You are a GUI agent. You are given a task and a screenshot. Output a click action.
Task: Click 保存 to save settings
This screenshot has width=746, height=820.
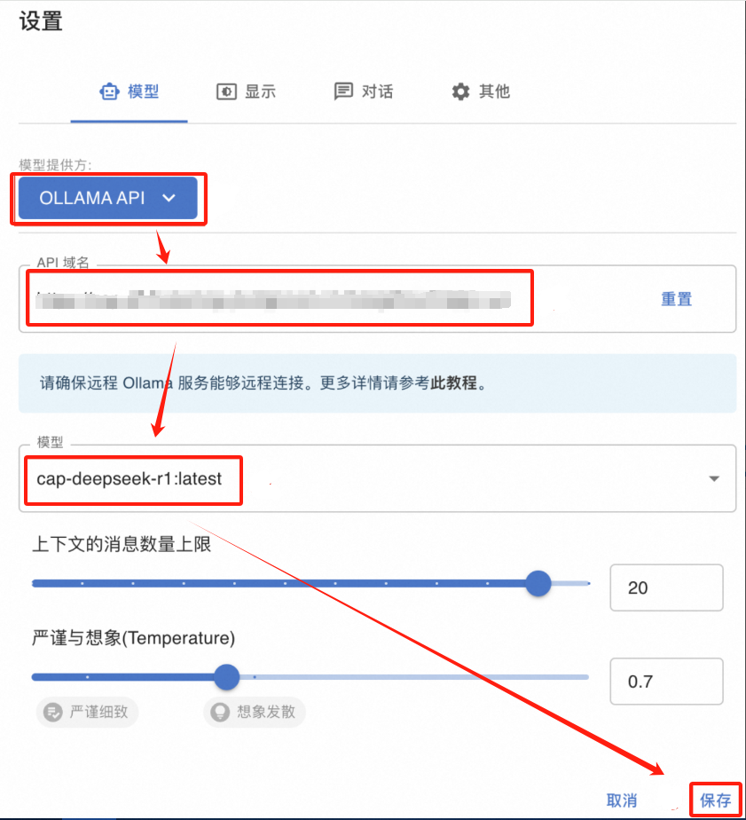pos(715,800)
